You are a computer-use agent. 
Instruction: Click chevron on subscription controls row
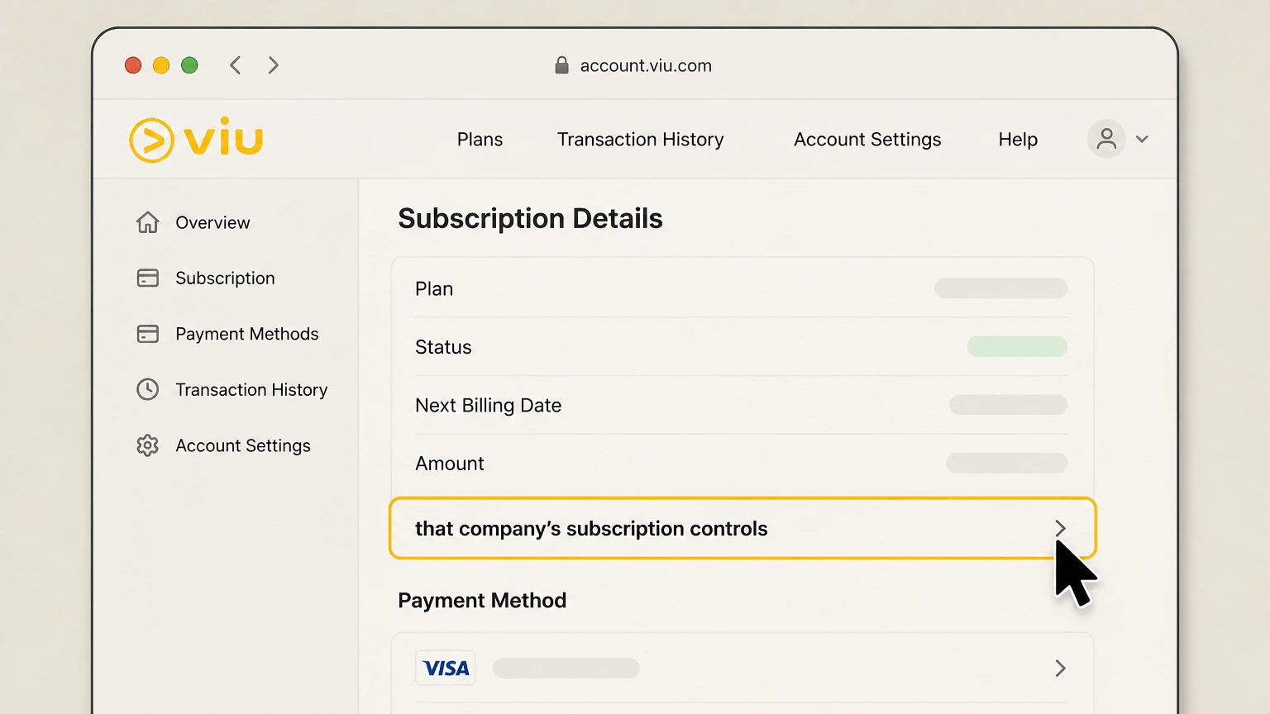tap(1060, 528)
